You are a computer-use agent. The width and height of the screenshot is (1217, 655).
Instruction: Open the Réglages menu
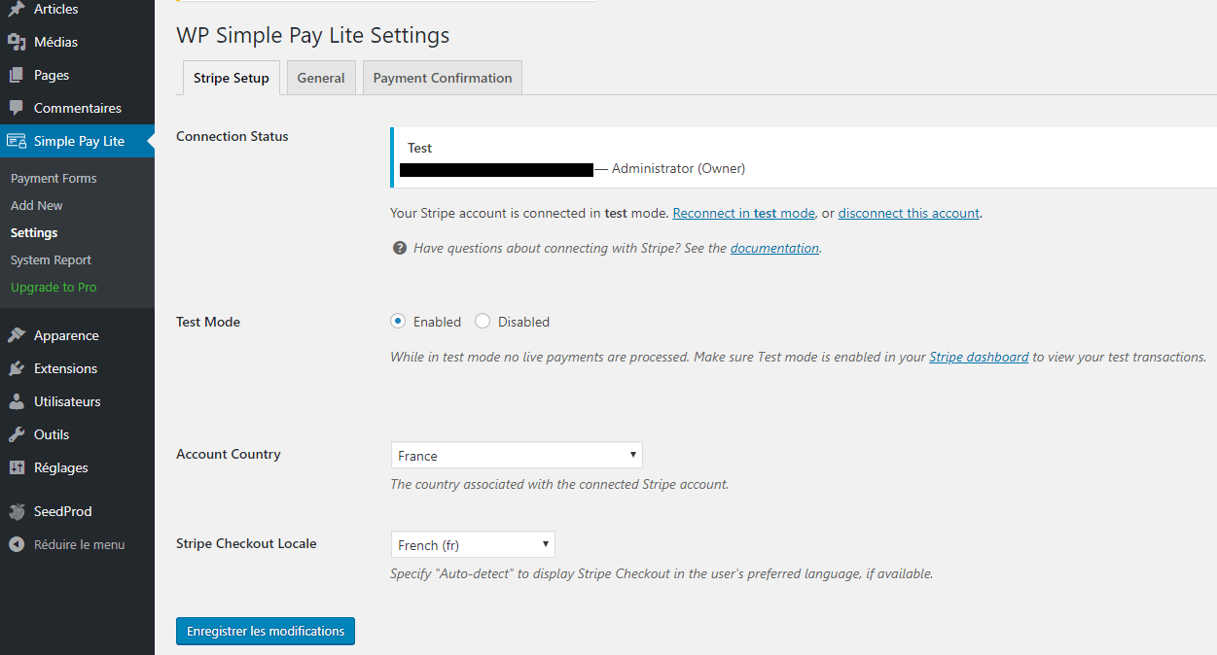[77, 467]
